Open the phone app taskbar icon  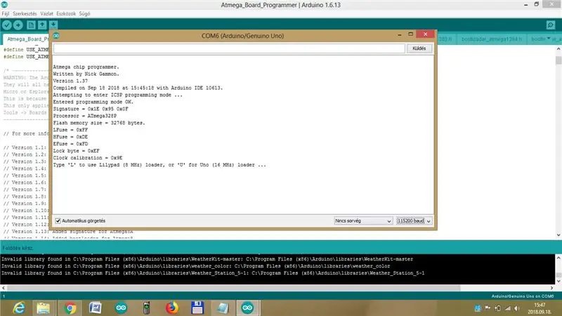(146, 308)
